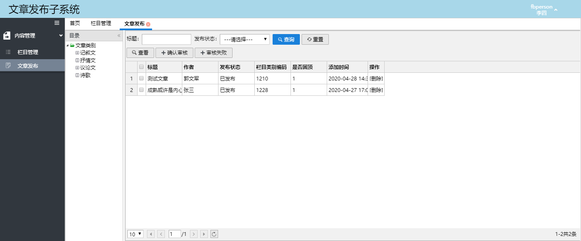The width and height of the screenshot is (581, 241).
Task: Check the select-all header checkbox
Action: pos(141,67)
